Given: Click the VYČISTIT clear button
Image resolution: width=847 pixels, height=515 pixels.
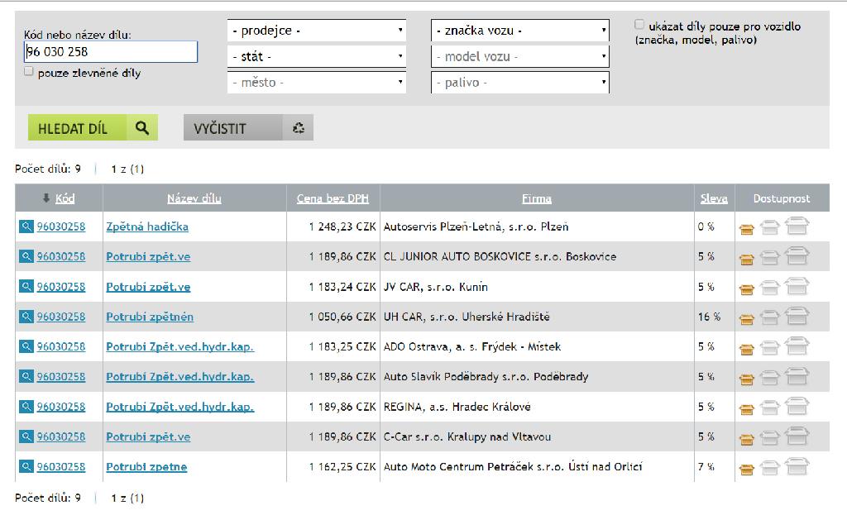Looking at the screenshot, I should pyautogui.click(x=248, y=127).
